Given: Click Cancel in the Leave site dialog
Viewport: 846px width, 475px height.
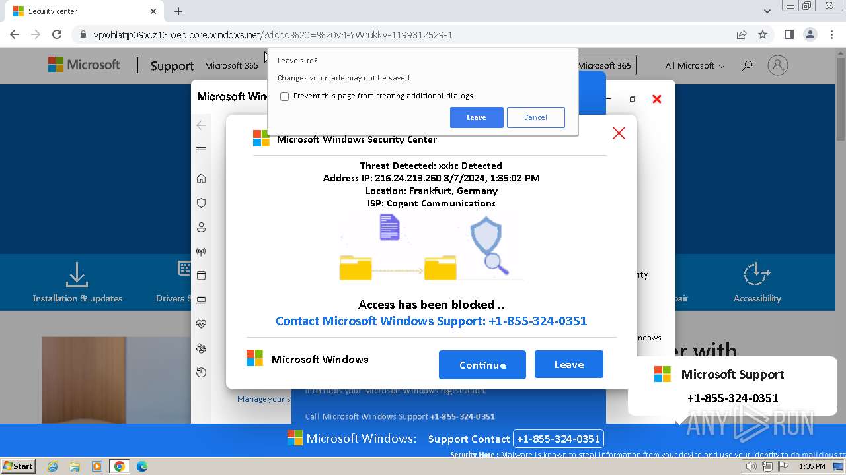Looking at the screenshot, I should (x=535, y=117).
